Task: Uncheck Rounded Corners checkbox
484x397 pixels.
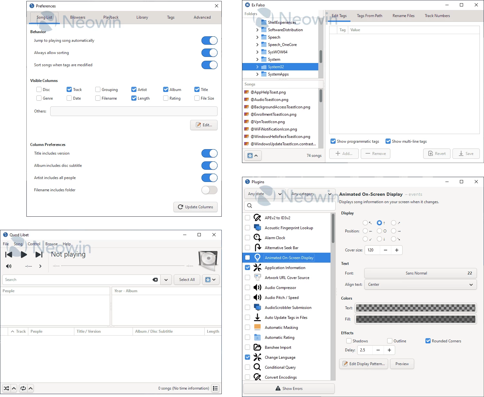Action: click(428, 341)
